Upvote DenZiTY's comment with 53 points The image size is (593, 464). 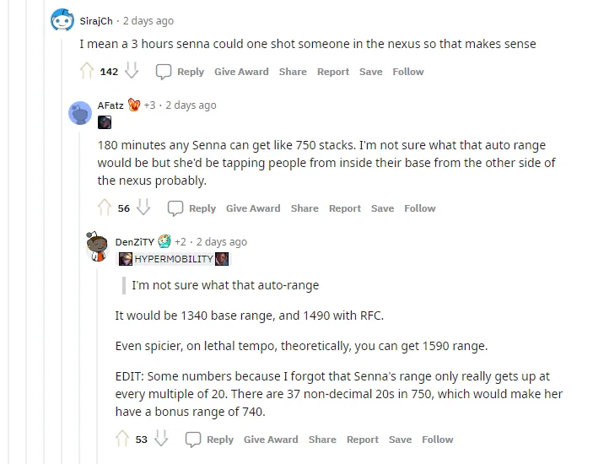[122, 439]
